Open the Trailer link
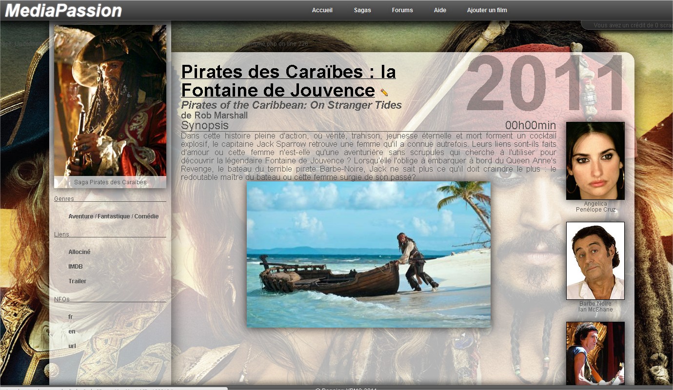Screen dimensions: 673x390 (x=78, y=281)
